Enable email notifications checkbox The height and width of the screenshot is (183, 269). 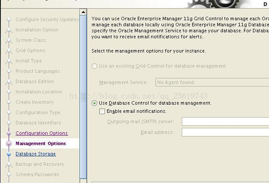click(102, 112)
